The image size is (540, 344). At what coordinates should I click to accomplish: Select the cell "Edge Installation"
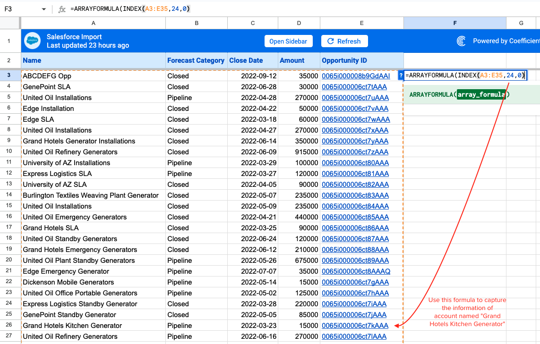(94, 109)
